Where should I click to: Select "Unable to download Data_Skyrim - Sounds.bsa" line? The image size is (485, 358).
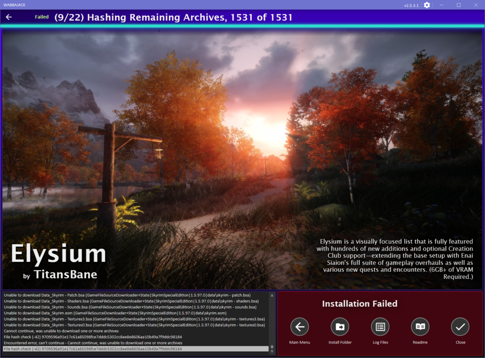pos(136,307)
